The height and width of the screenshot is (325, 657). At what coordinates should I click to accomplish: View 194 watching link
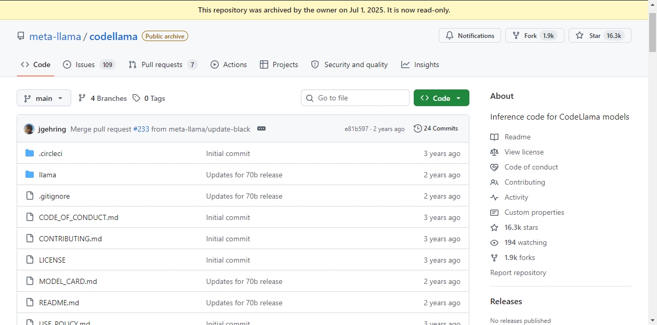tap(525, 242)
